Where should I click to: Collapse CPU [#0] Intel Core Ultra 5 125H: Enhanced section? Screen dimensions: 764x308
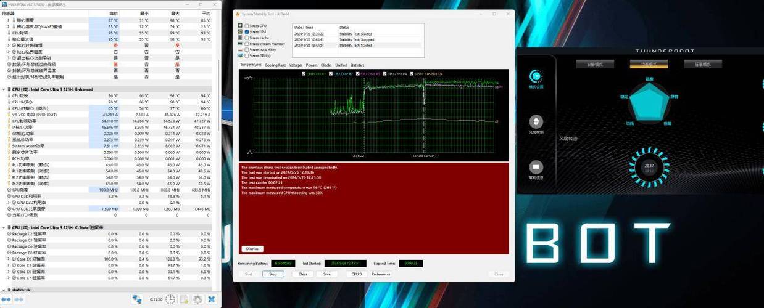pyautogui.click(x=3, y=89)
